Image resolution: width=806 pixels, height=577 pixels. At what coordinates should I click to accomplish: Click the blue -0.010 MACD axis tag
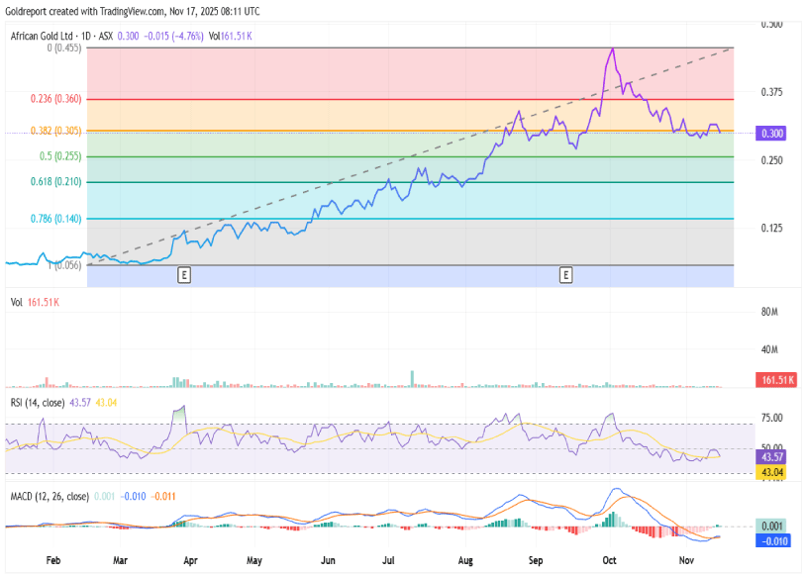[771, 542]
